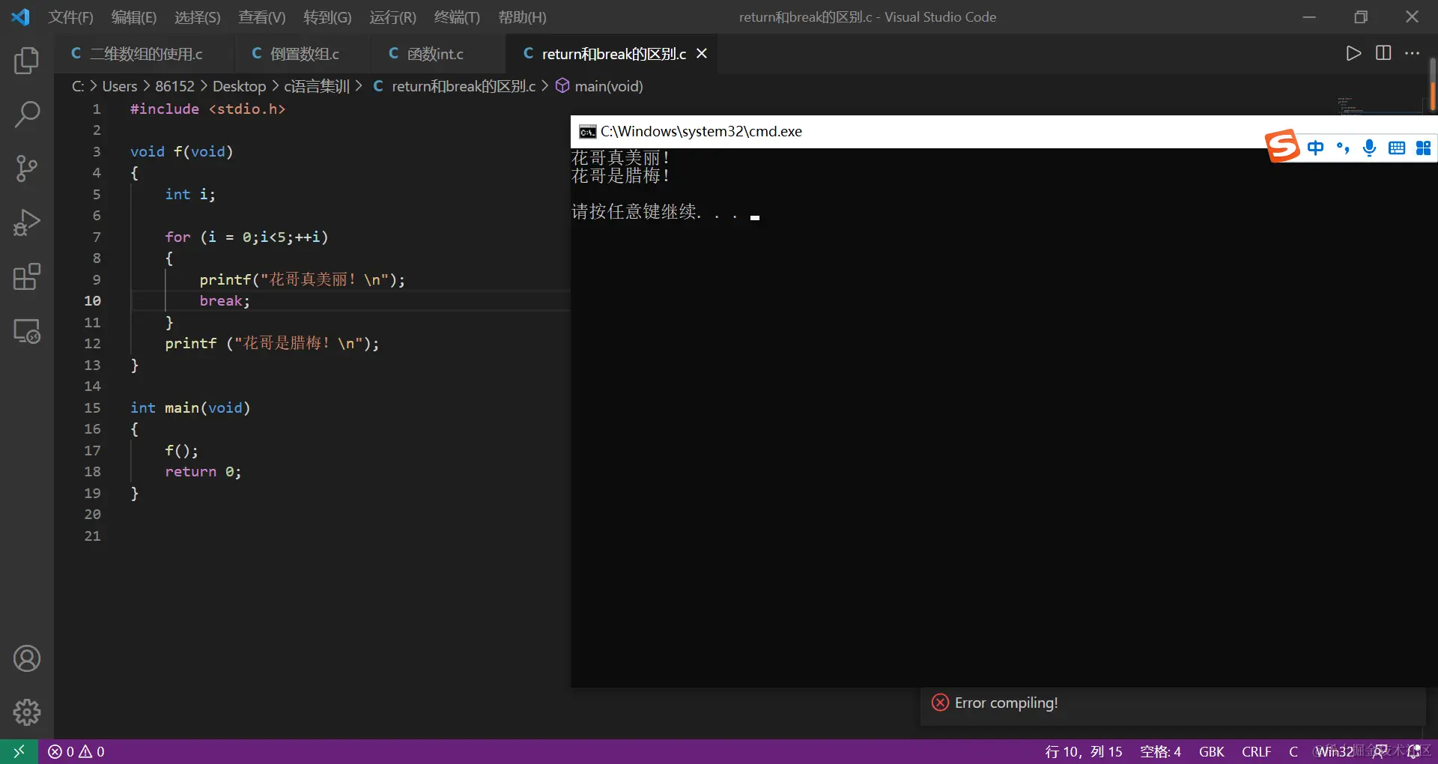This screenshot has width=1438, height=764.
Task: Toggle Sogou input Chinese/English mode
Action: (1315, 148)
